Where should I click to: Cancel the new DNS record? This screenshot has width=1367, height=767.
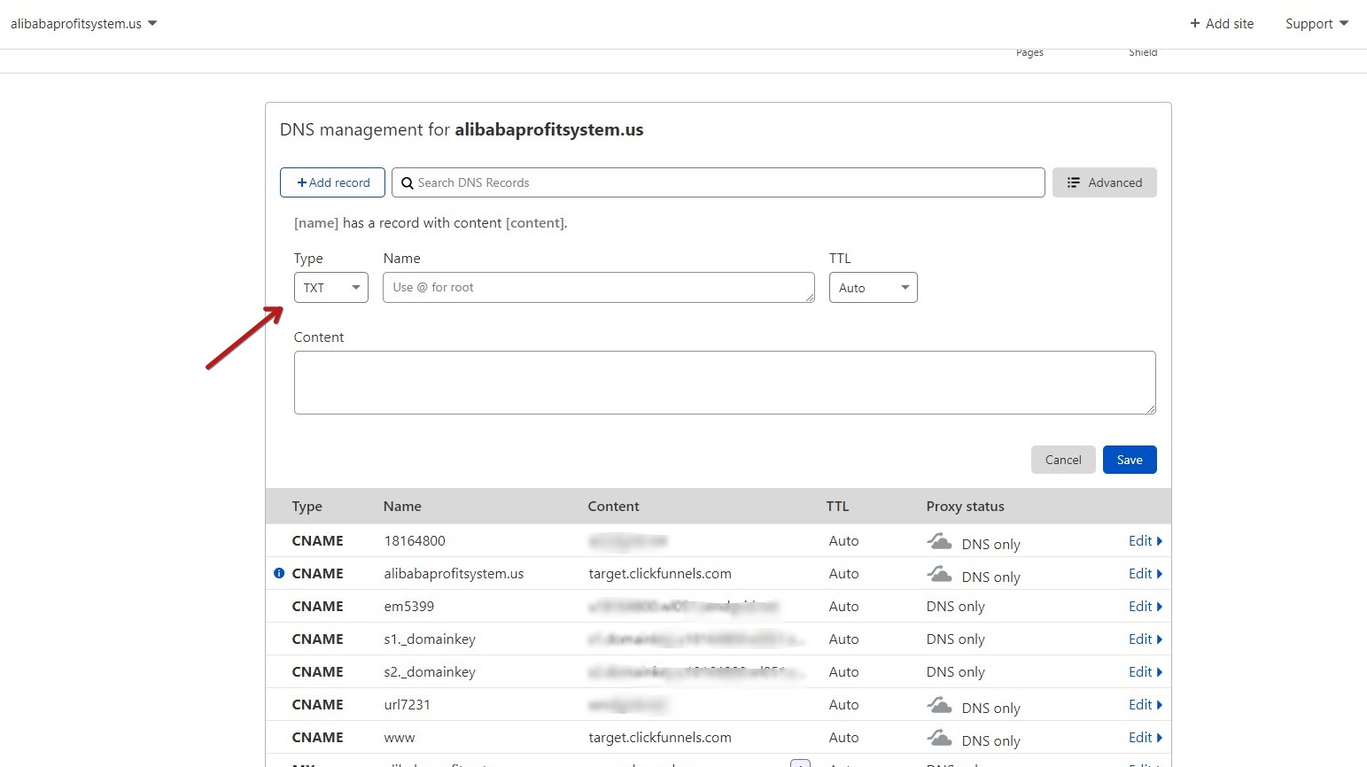click(x=1063, y=460)
